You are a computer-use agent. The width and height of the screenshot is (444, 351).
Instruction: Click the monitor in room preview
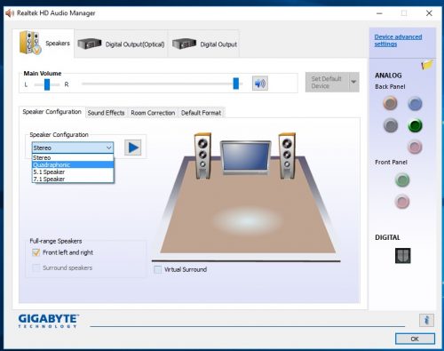point(246,157)
